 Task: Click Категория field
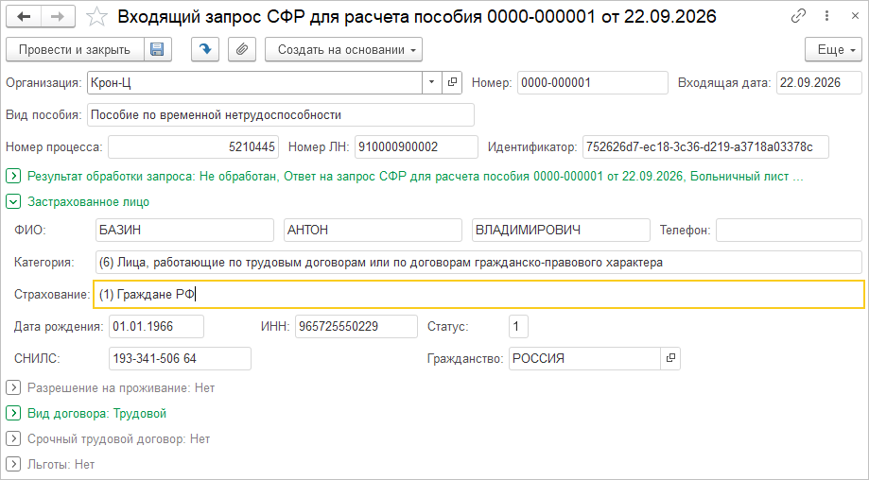pyautogui.click(x=478, y=262)
